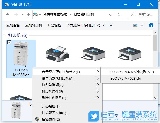Refresh the Devices and Printers view
Screen dimensions: 160x123
point(119,15)
